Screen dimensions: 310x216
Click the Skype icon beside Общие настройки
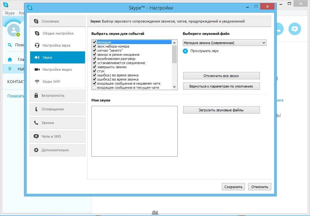37,33
